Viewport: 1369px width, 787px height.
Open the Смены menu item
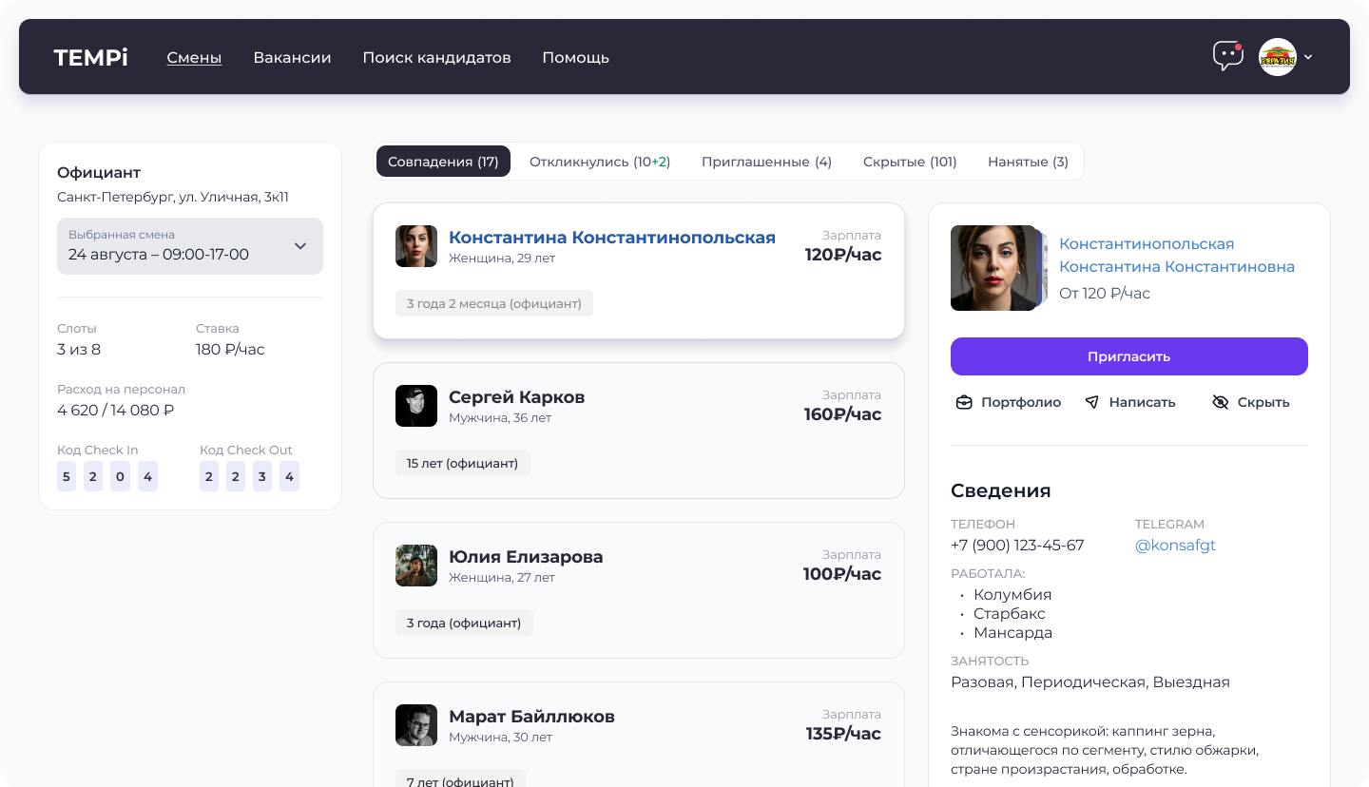coord(194,57)
